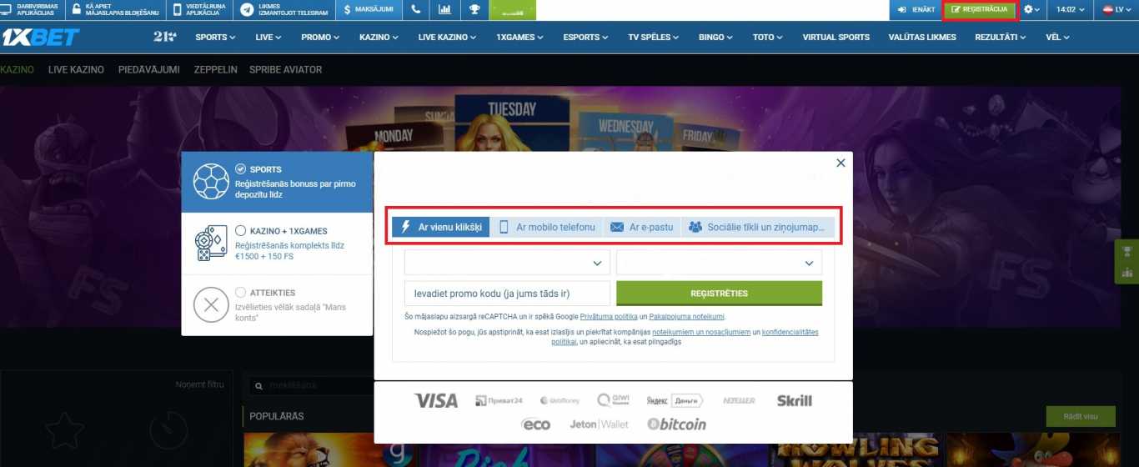Close the registration dialog

(x=840, y=163)
